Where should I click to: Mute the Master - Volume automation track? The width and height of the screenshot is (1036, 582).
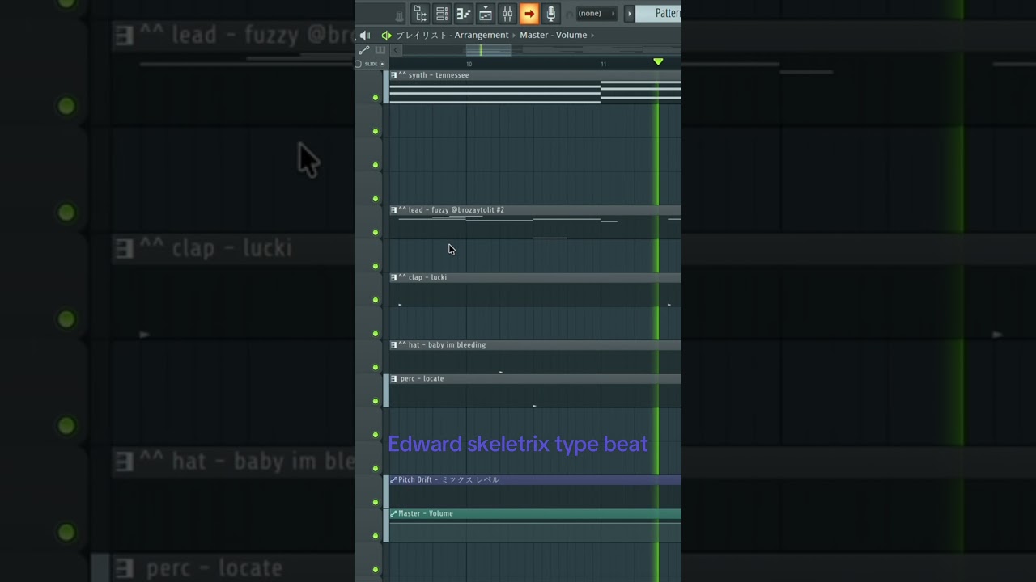pos(375,536)
